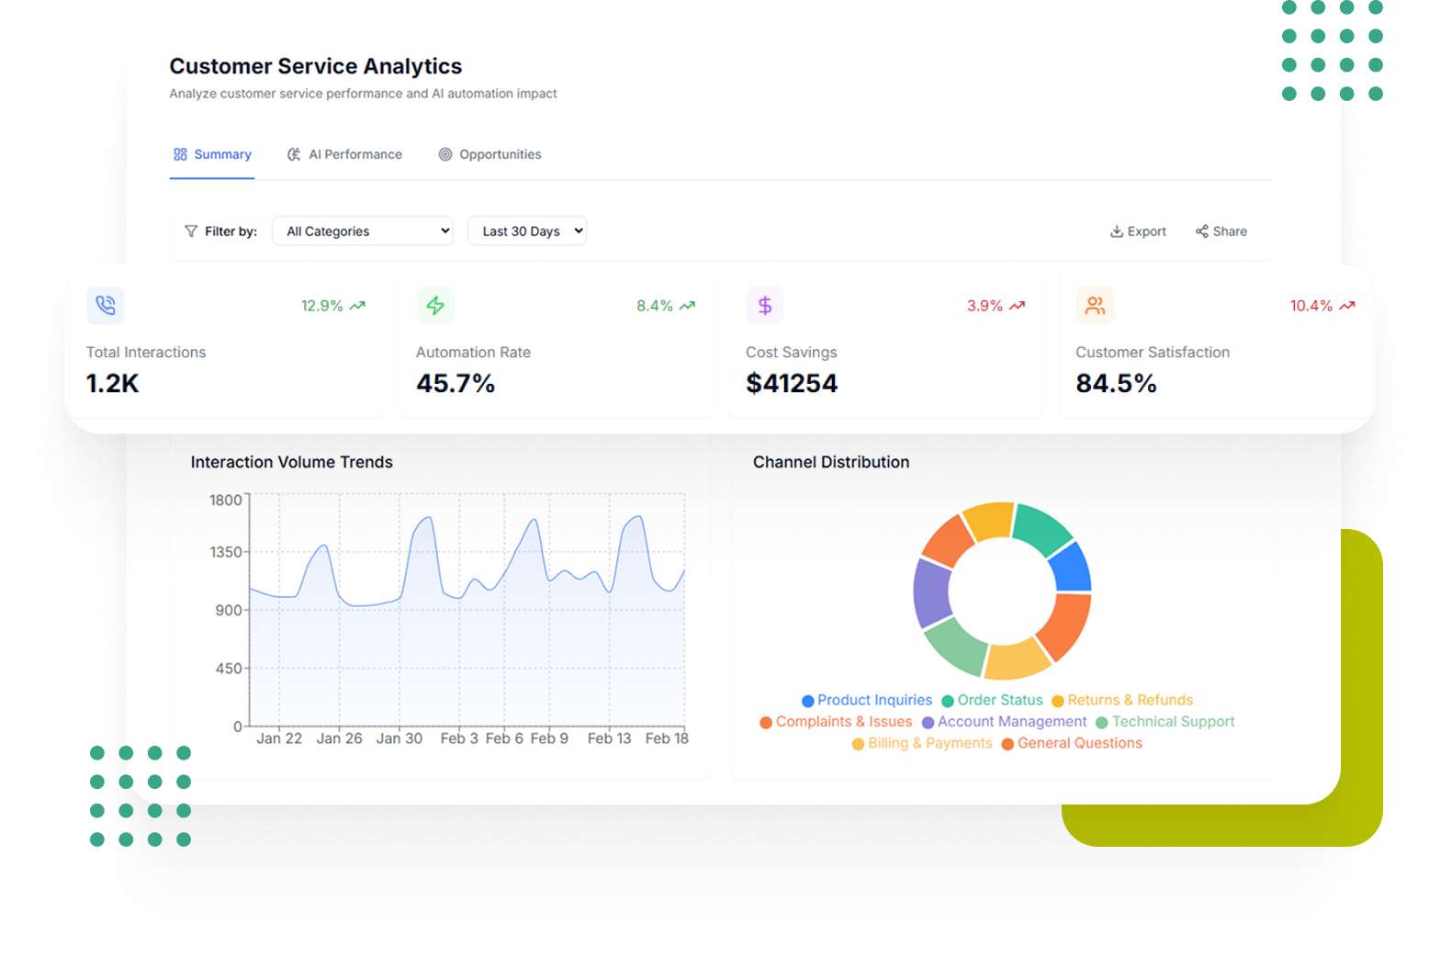Click the purple Account Management donut segment
1440x968 pixels.
tap(931, 592)
